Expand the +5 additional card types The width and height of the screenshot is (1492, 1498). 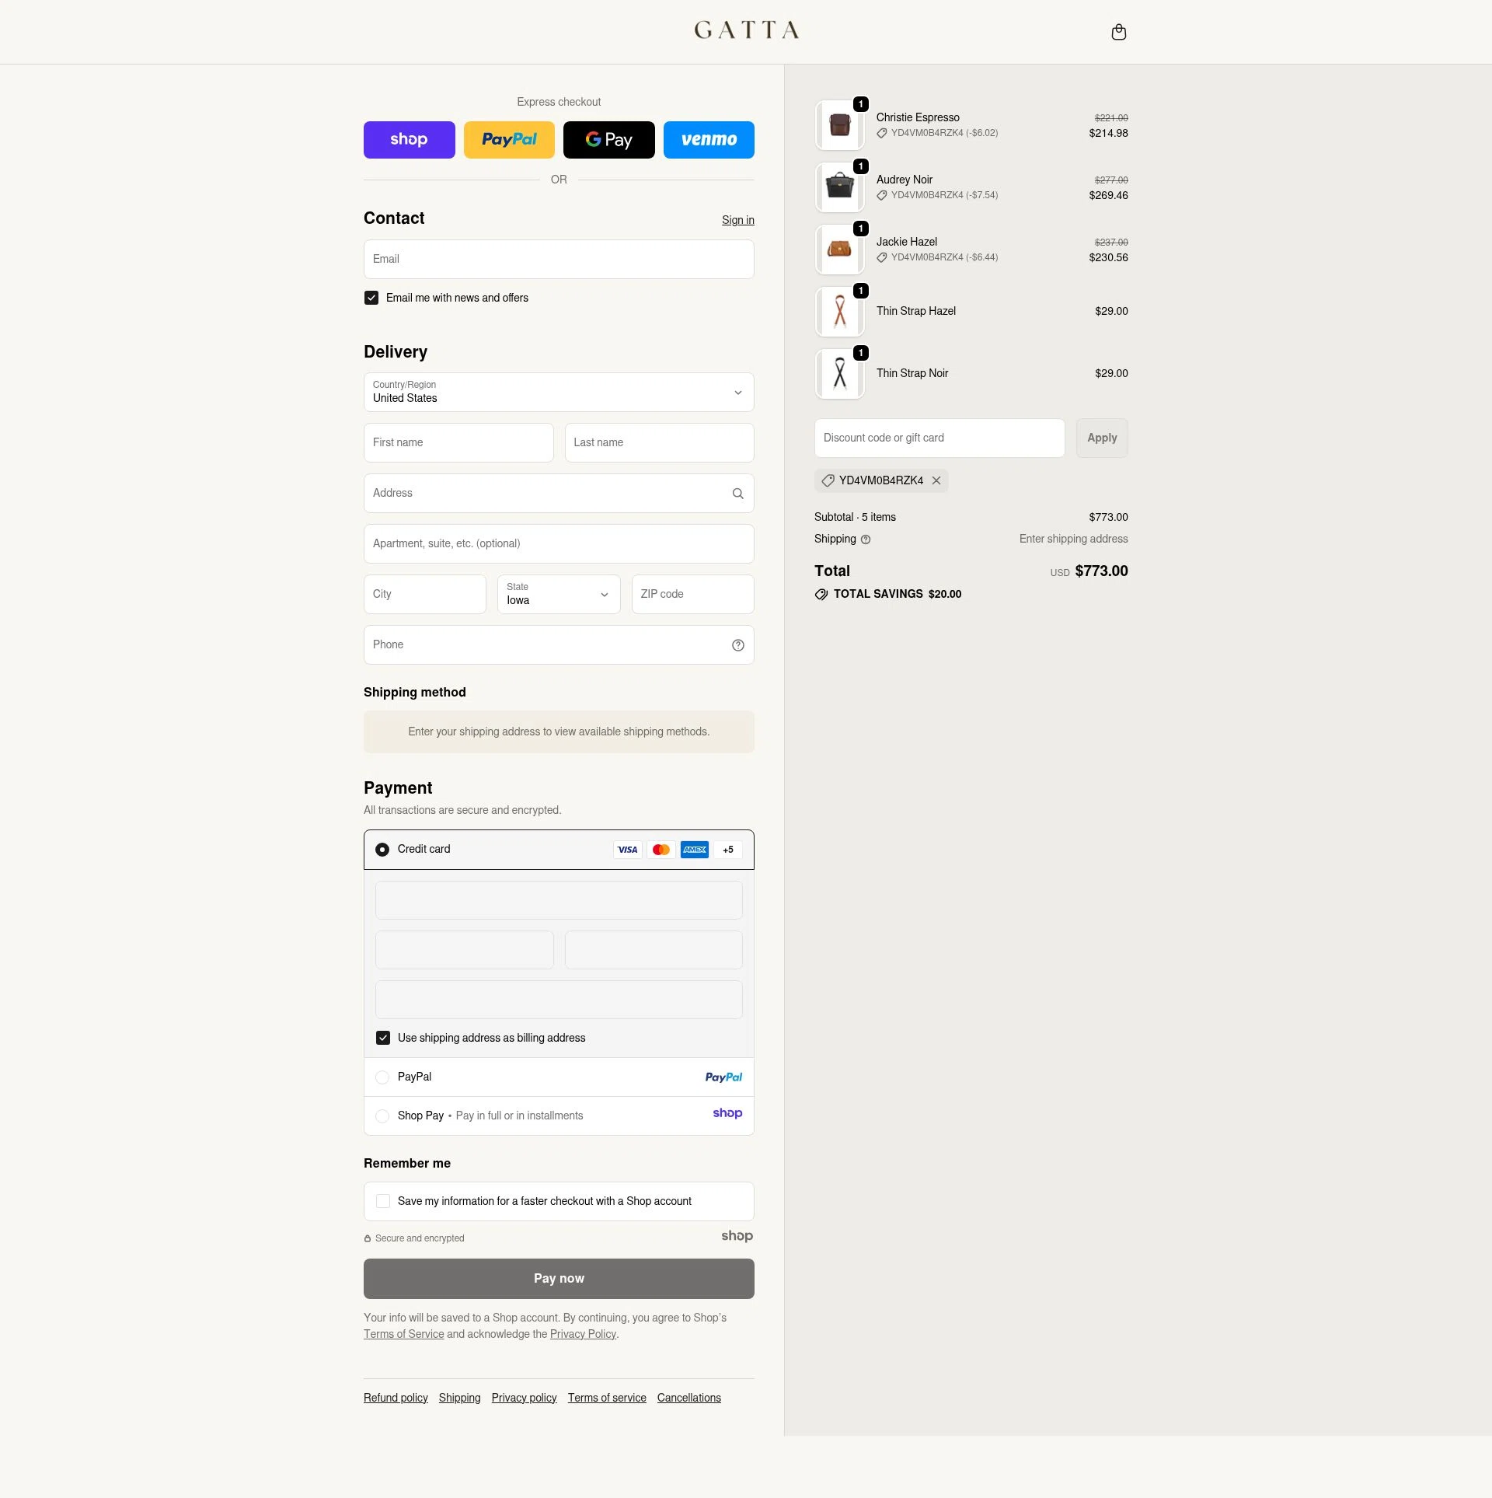pyautogui.click(x=727, y=850)
